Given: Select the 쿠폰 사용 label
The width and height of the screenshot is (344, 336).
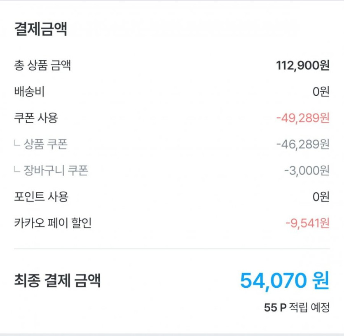Looking at the screenshot, I should tap(36, 118).
